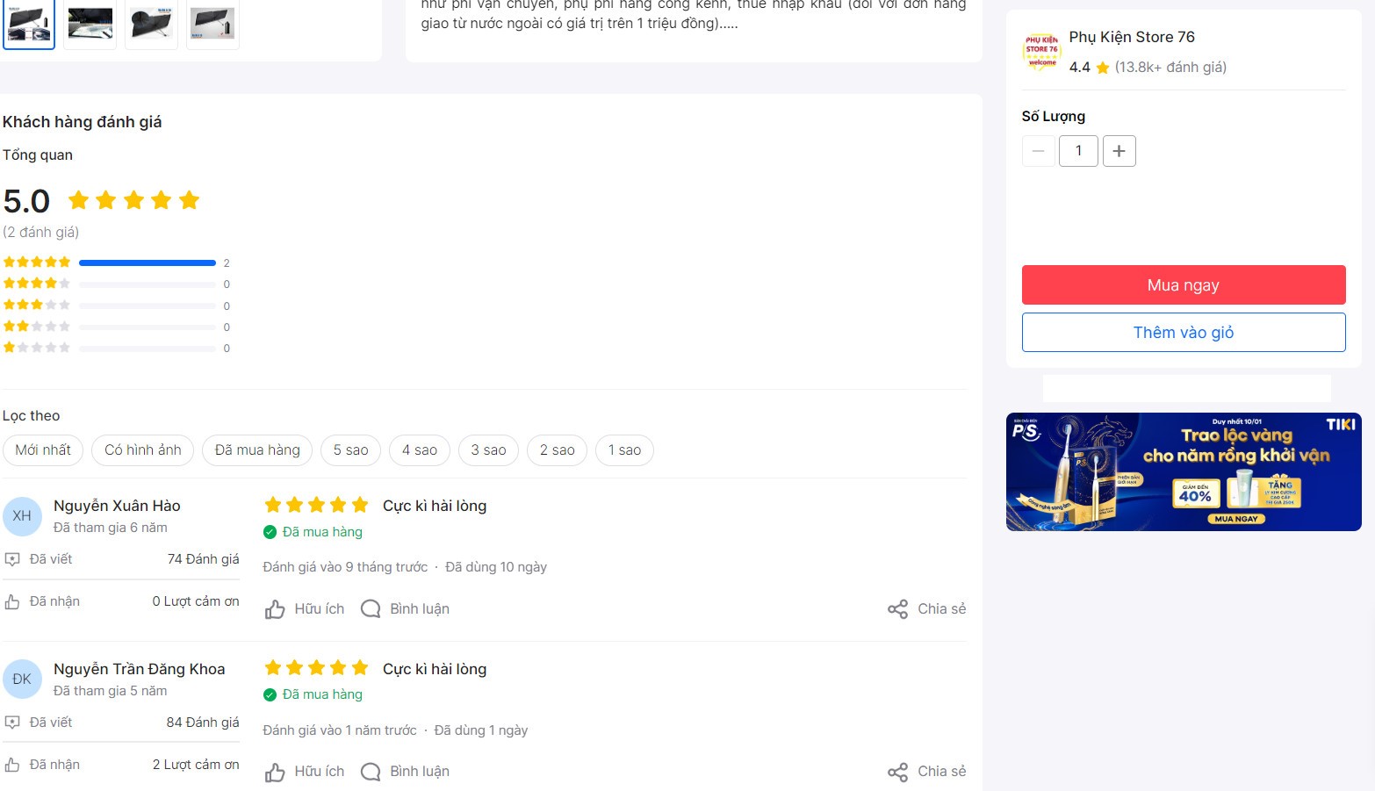Click the '84 Đánh giá' count text

click(203, 723)
